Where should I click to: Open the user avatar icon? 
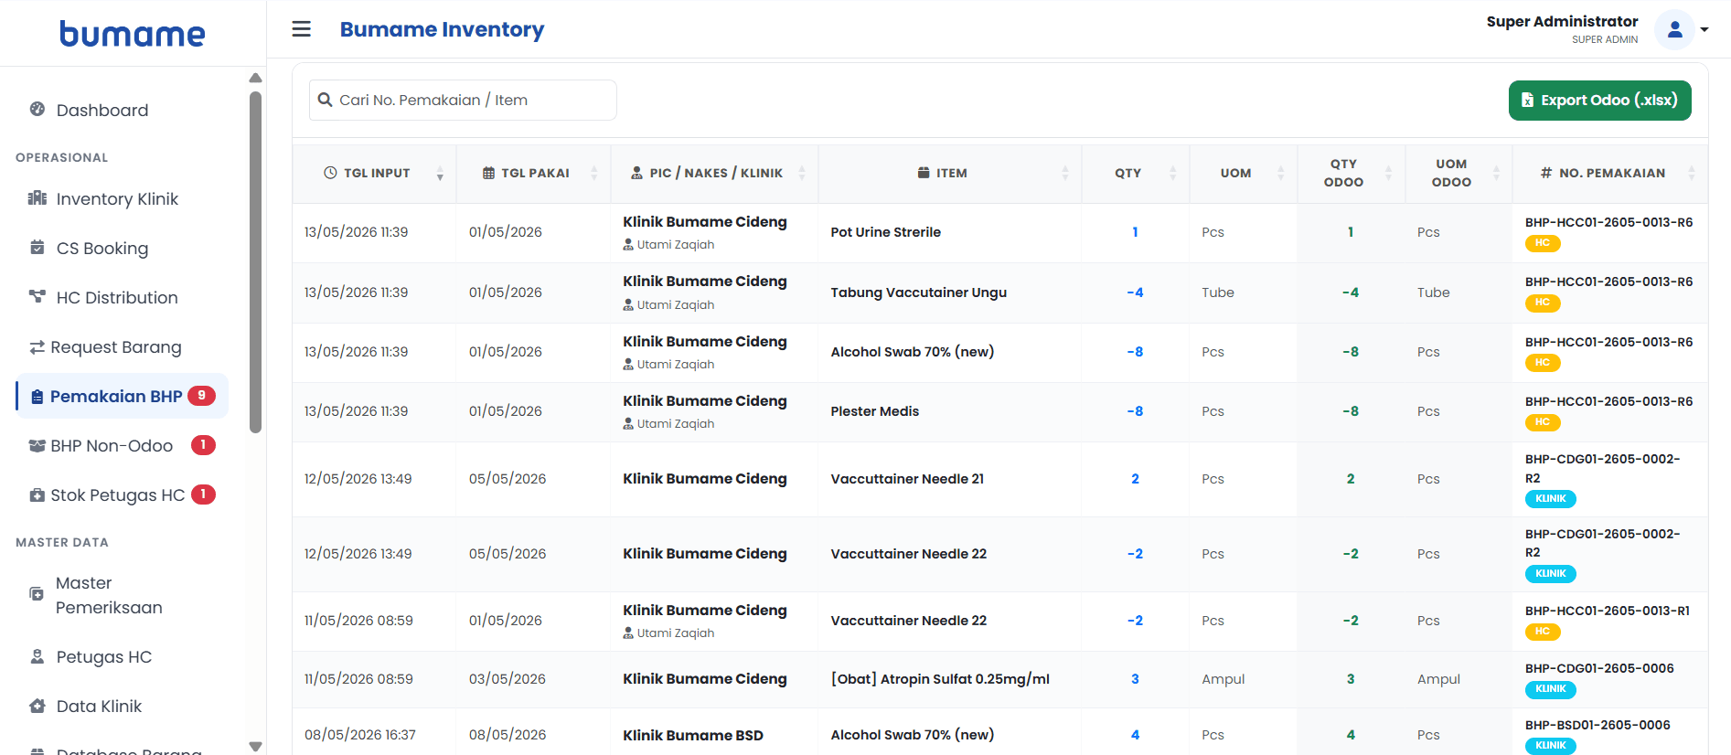tap(1674, 30)
